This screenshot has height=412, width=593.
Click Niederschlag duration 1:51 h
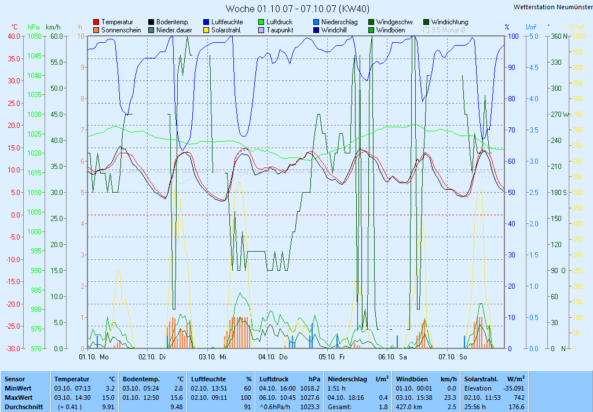[x=337, y=388]
